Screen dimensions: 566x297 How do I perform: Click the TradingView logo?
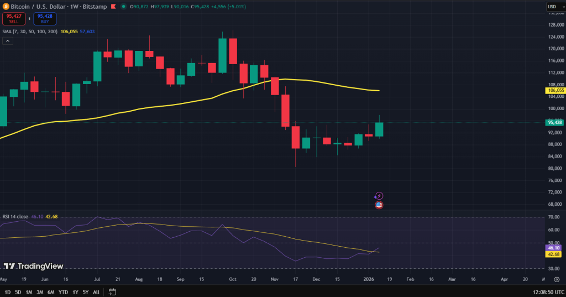(33, 266)
